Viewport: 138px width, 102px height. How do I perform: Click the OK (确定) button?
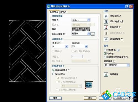[90, 98]
